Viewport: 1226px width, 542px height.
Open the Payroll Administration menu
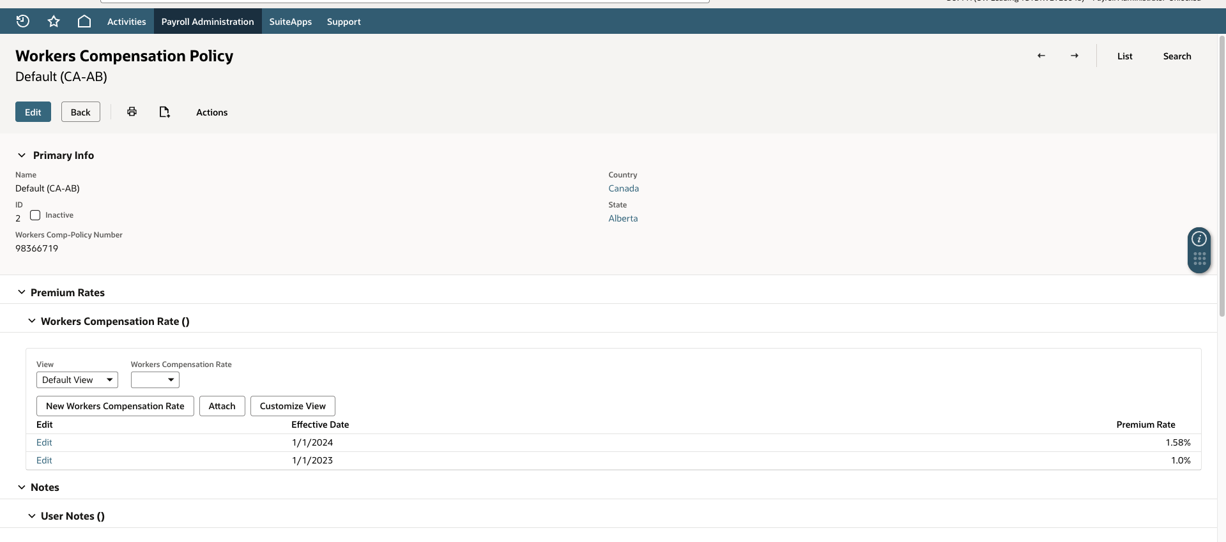point(208,22)
